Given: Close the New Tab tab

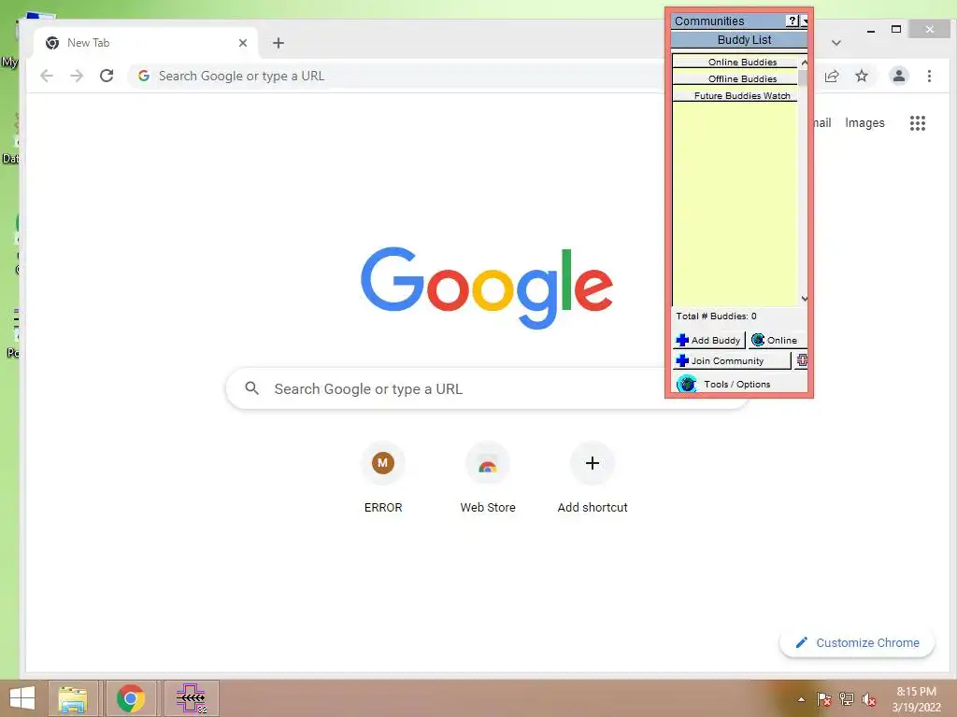Looking at the screenshot, I should 243,43.
